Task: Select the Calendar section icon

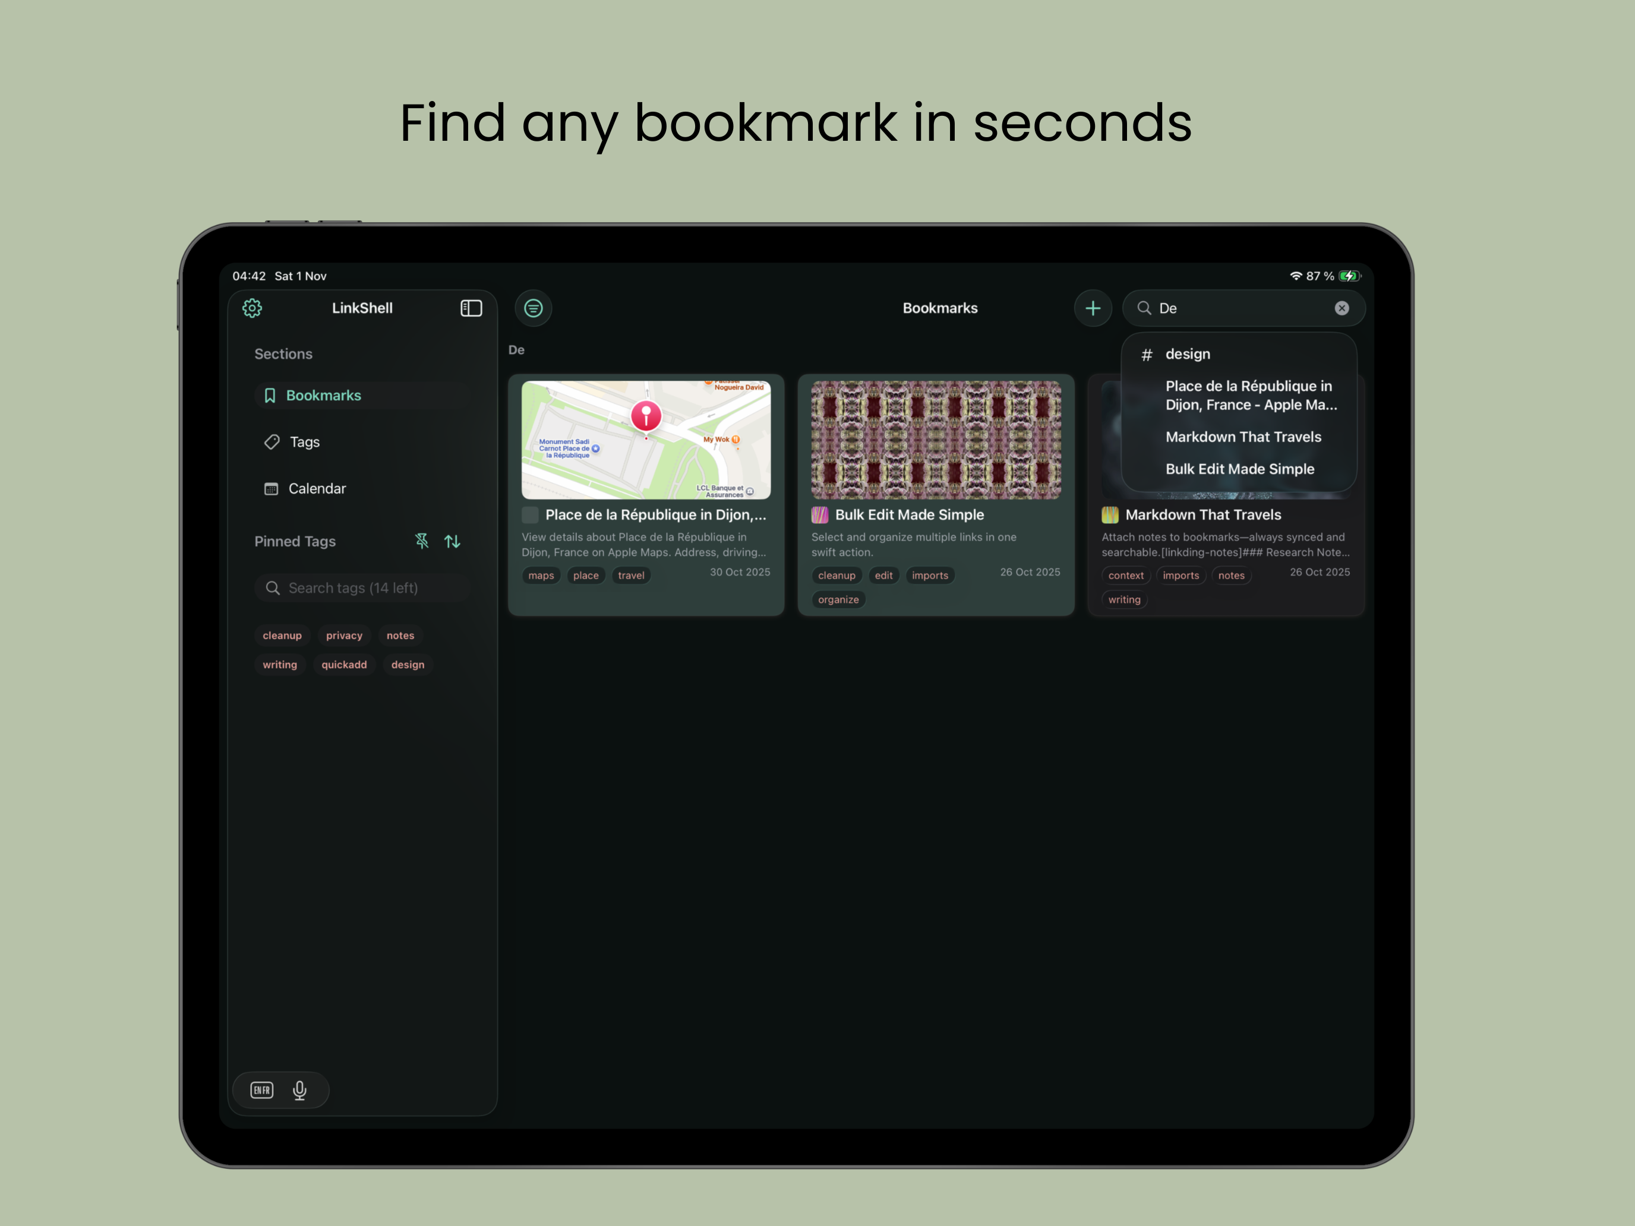Action: tap(270, 488)
